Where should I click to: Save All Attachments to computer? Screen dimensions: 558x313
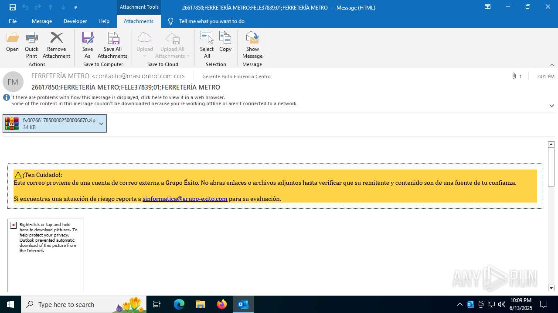(112, 45)
